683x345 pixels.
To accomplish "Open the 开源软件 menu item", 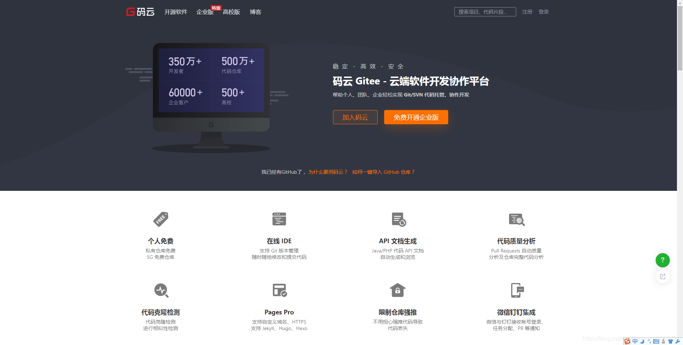I will [176, 12].
